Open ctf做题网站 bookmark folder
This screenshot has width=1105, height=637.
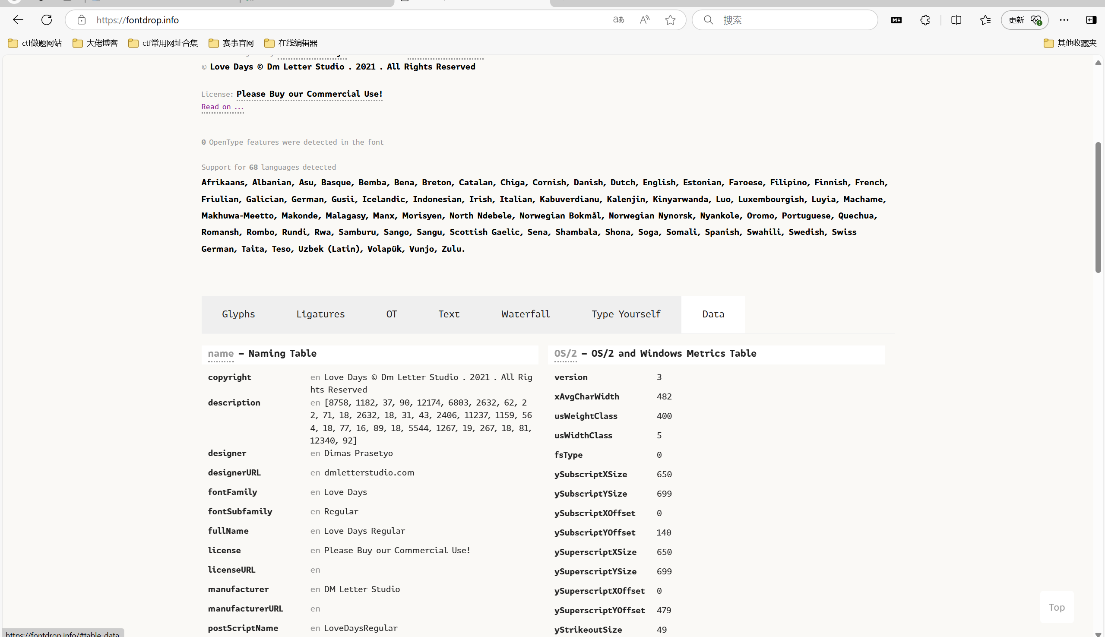coord(35,43)
